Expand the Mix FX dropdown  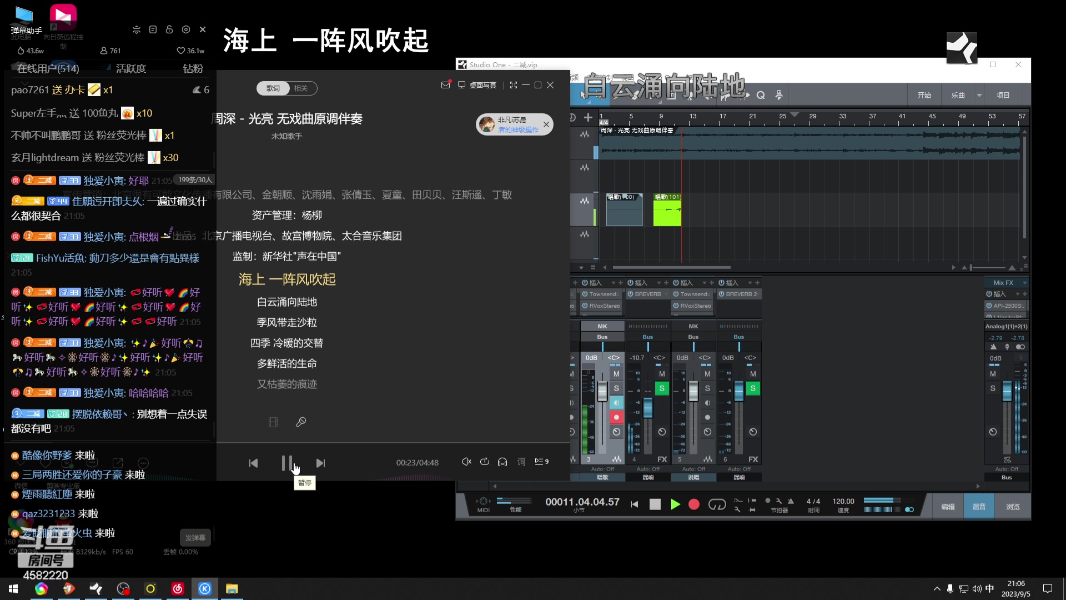tap(1025, 283)
